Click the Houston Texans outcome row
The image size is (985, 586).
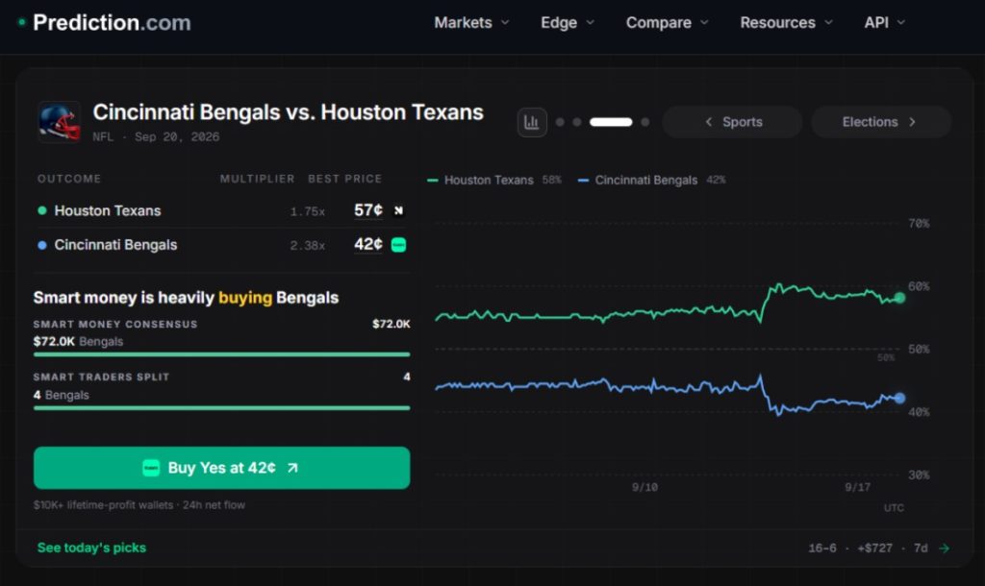tap(222, 210)
